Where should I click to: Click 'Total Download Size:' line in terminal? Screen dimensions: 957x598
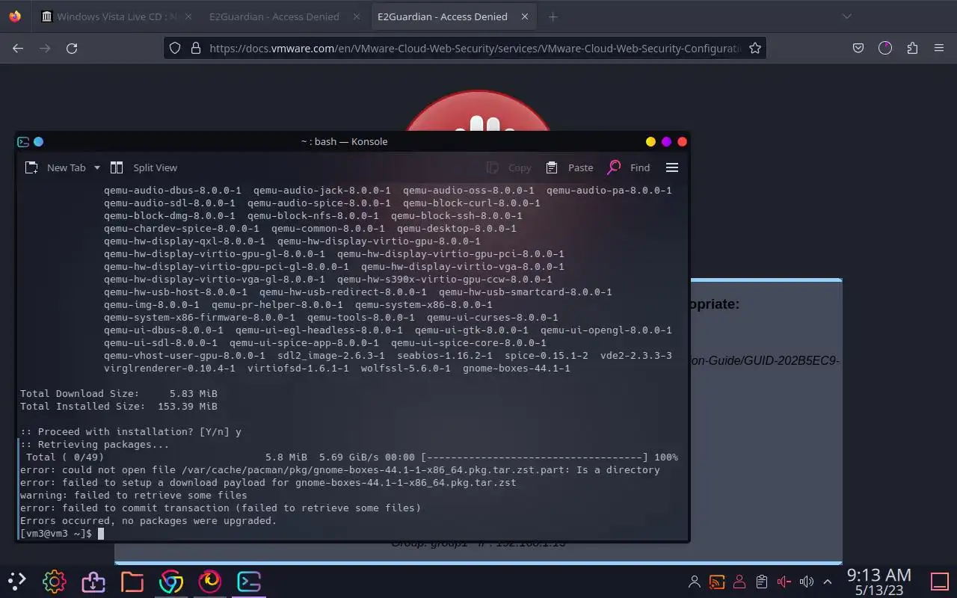click(118, 393)
